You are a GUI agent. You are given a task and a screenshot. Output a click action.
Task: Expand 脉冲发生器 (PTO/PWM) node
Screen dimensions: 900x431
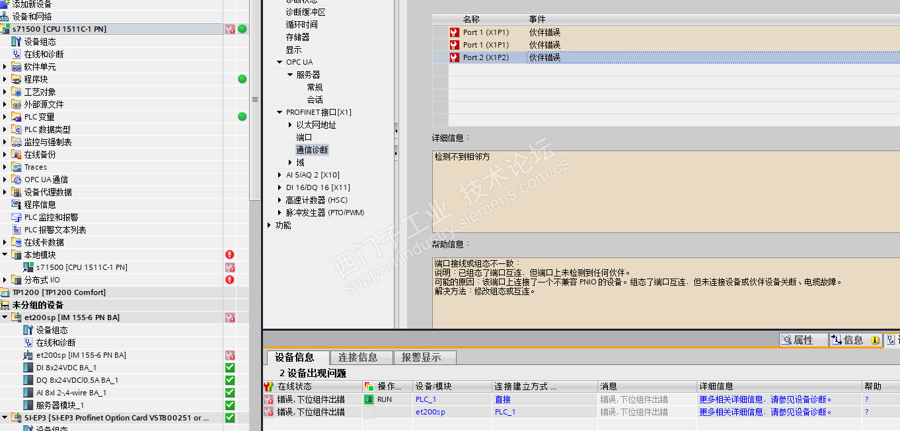click(280, 213)
